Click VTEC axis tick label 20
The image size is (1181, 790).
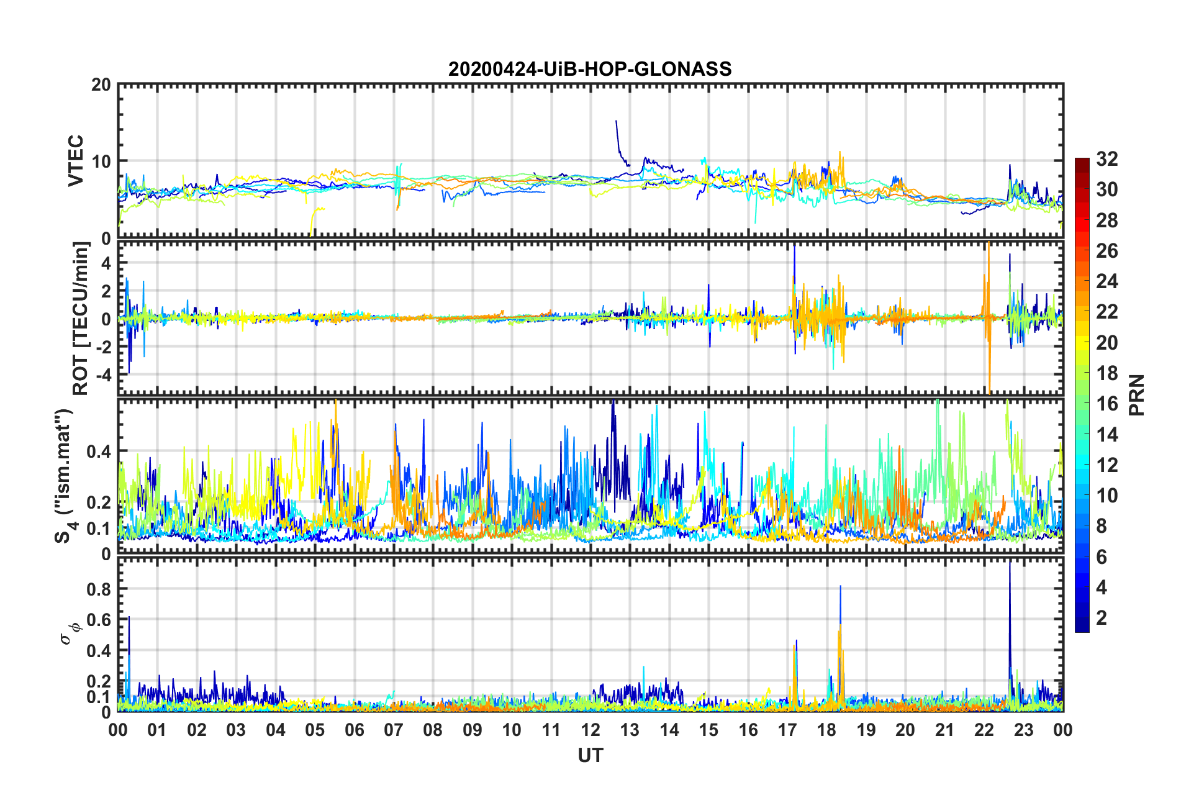click(x=101, y=85)
